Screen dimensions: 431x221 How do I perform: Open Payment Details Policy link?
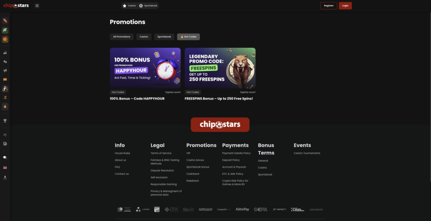pyautogui.click(x=237, y=153)
